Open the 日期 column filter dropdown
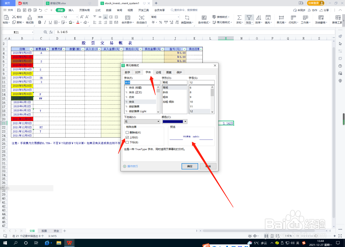 (31, 49)
